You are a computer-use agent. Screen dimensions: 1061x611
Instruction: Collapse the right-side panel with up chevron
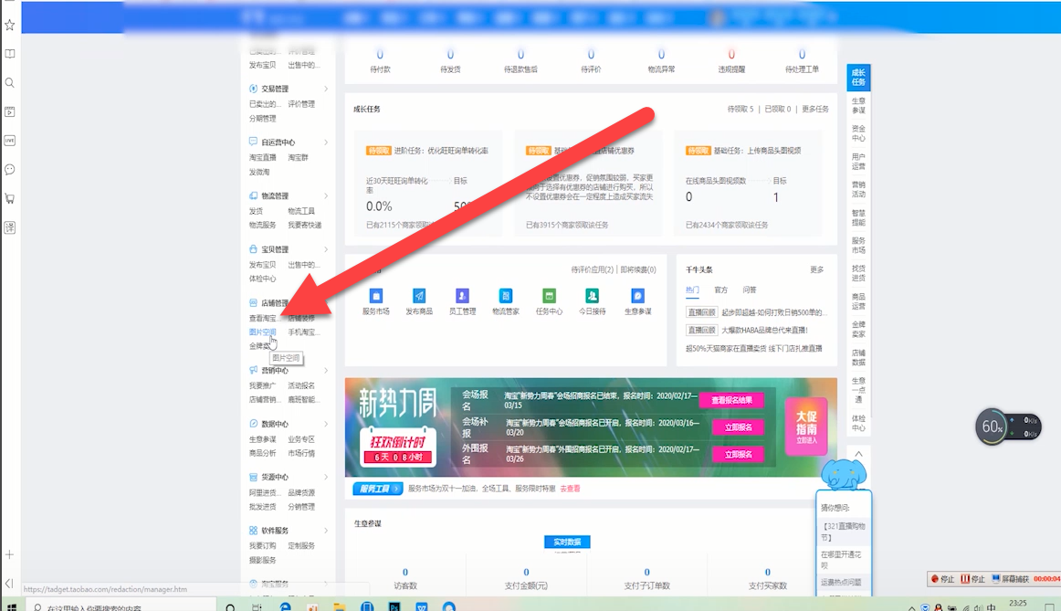(858, 454)
